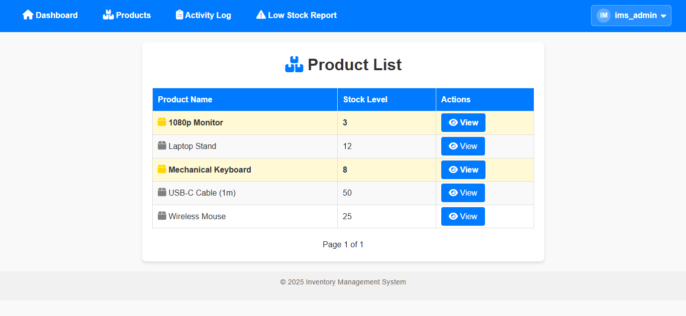The width and height of the screenshot is (686, 316).
Task: Go to the Activity Log page
Action: [208, 16]
